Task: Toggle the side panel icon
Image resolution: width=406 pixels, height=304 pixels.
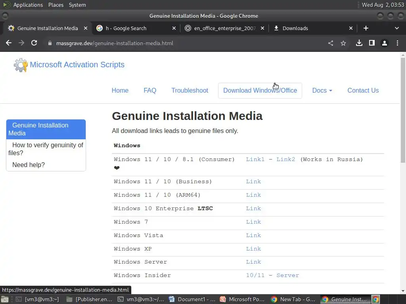Action: [372, 43]
